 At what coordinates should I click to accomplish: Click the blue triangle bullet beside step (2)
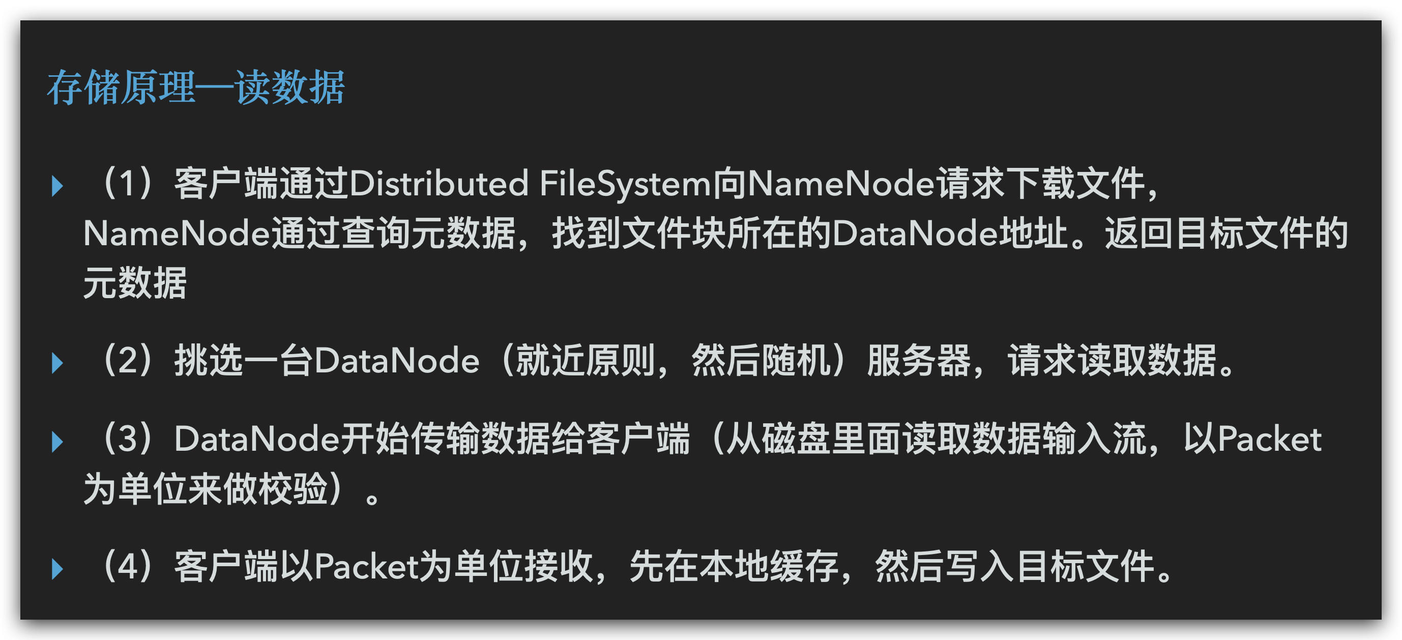[x=57, y=362]
